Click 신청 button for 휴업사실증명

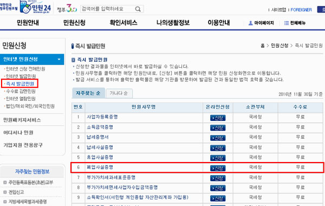(x=218, y=158)
